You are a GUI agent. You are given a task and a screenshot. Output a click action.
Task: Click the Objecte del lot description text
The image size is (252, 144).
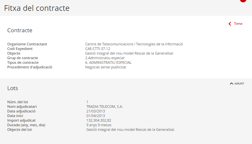point(130,130)
